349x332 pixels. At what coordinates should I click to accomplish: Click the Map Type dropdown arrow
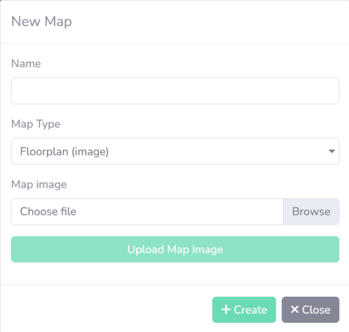point(332,151)
